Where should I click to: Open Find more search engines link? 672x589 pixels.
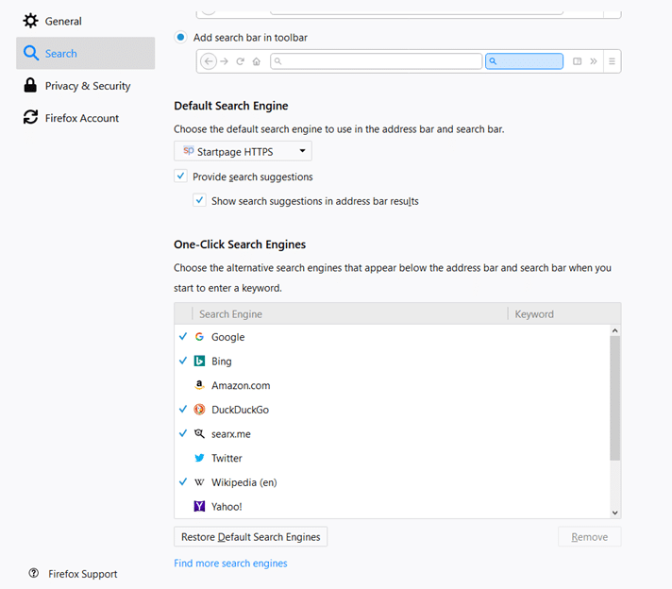point(230,563)
